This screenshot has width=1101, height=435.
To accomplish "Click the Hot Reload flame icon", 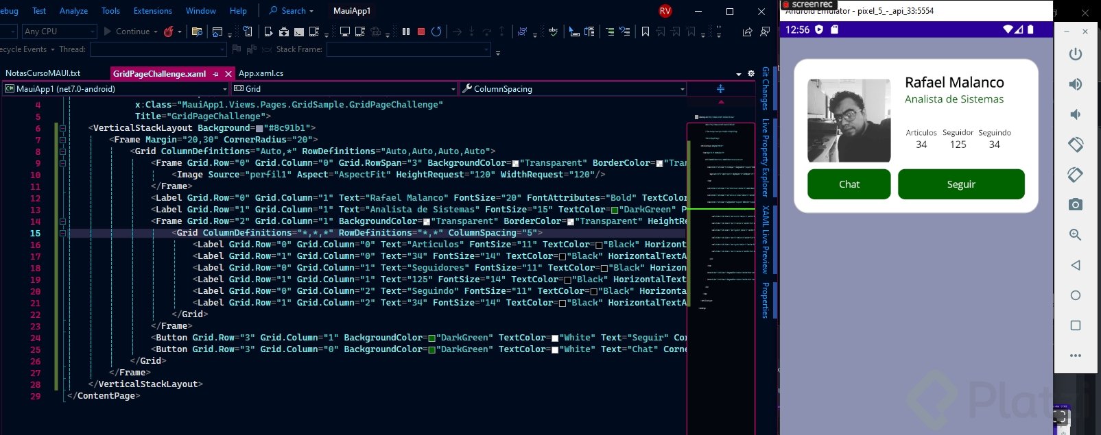I will coord(168,32).
